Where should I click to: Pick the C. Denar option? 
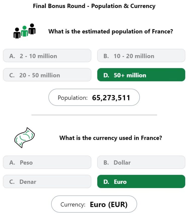pos(47,182)
